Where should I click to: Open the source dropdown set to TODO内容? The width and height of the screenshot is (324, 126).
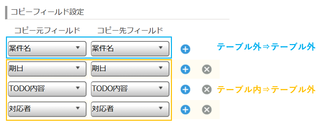47,89
